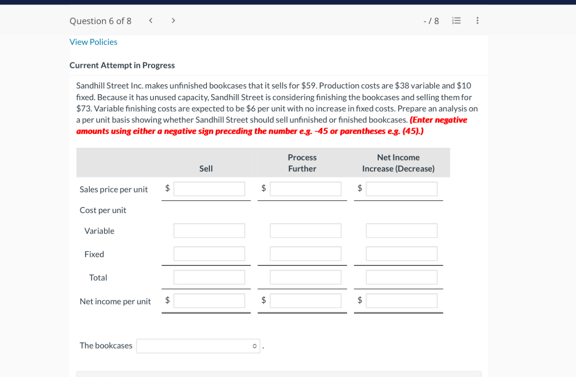The width and height of the screenshot is (576, 377).
Task: Click the Fixed cost Process Further field
Action: click(x=305, y=253)
